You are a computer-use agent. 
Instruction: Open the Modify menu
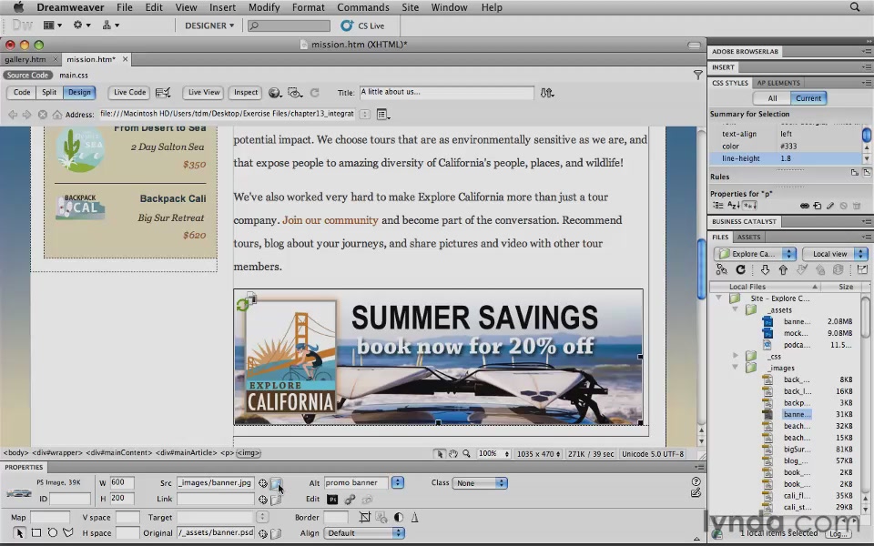pyautogui.click(x=264, y=7)
